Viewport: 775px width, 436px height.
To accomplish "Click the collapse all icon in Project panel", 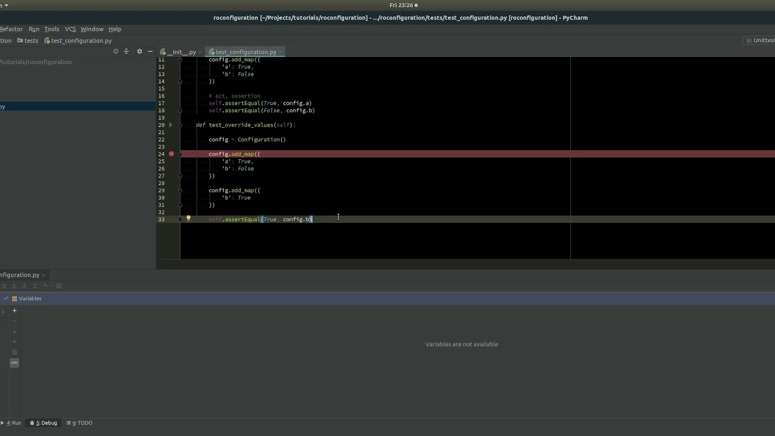I will [127, 51].
